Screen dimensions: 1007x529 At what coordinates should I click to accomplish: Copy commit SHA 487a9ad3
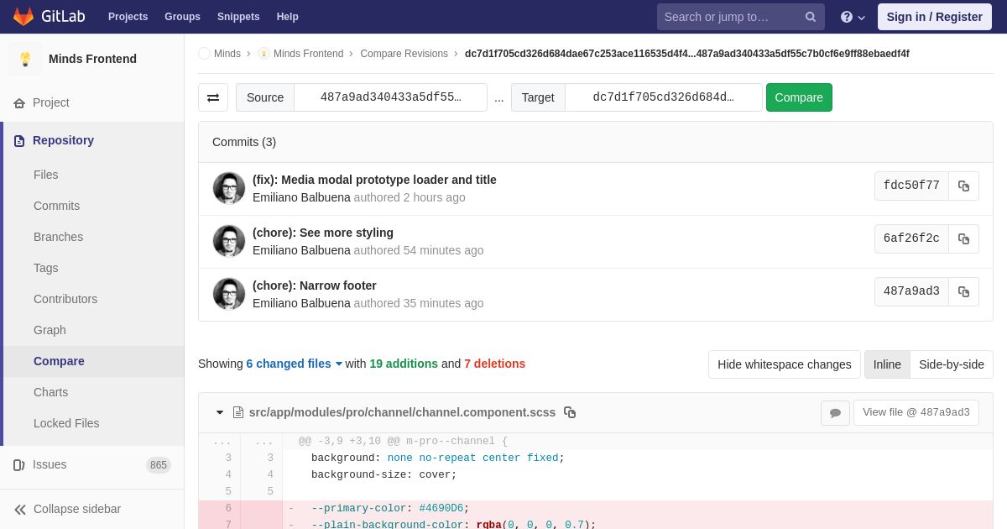pos(963,291)
